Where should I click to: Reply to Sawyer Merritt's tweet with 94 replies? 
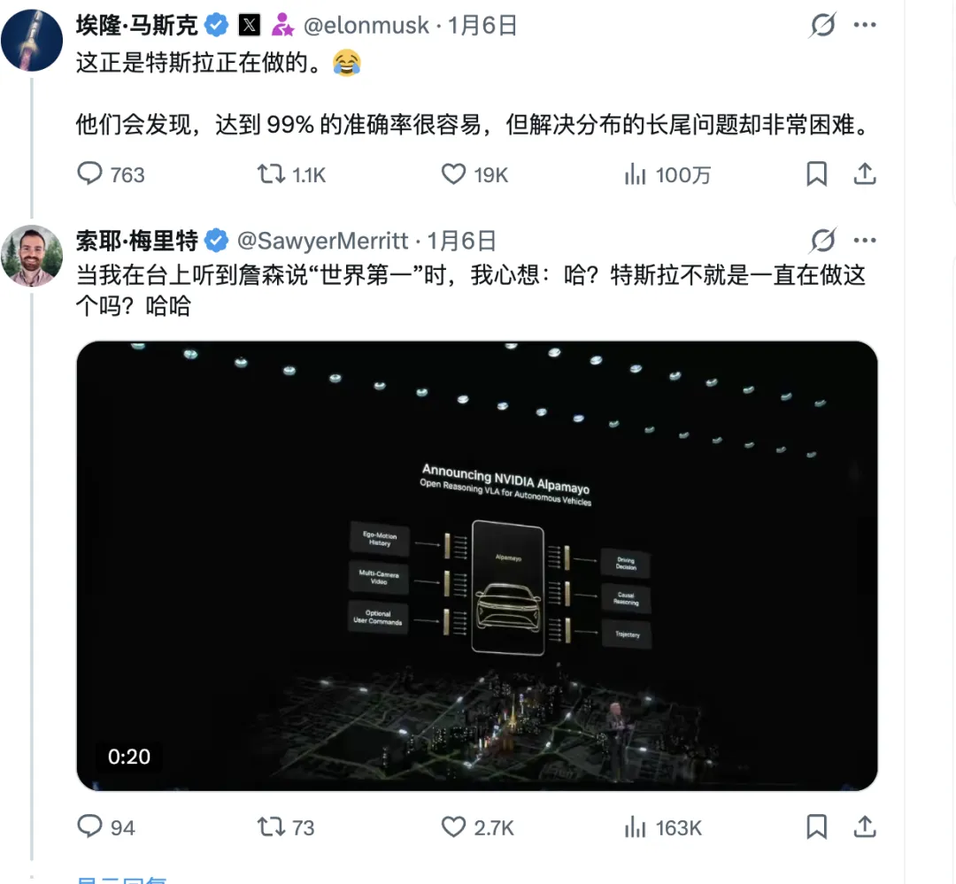pyautogui.click(x=89, y=826)
